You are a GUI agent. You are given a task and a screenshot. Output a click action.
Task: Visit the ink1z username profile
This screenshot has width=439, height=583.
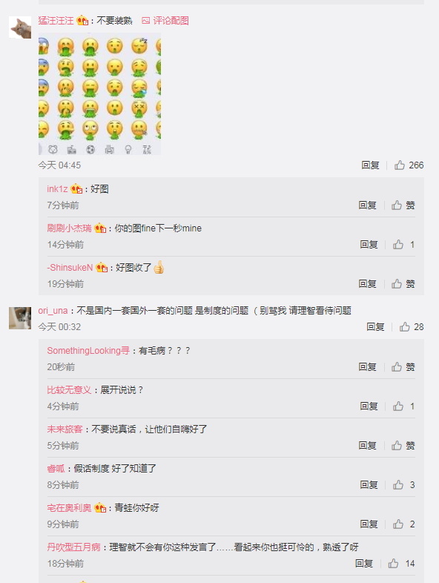coord(57,189)
